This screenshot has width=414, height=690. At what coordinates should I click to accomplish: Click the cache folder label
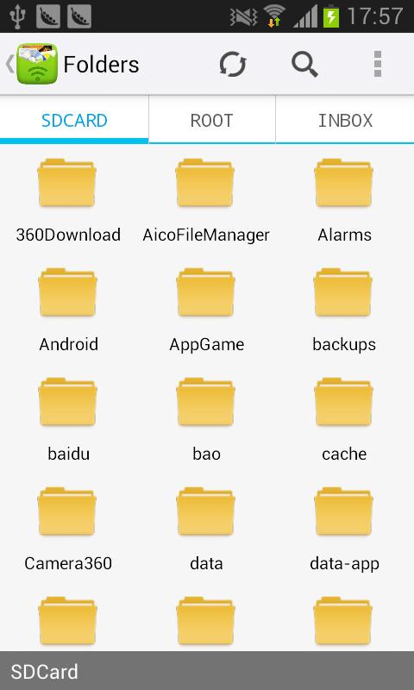344,455
